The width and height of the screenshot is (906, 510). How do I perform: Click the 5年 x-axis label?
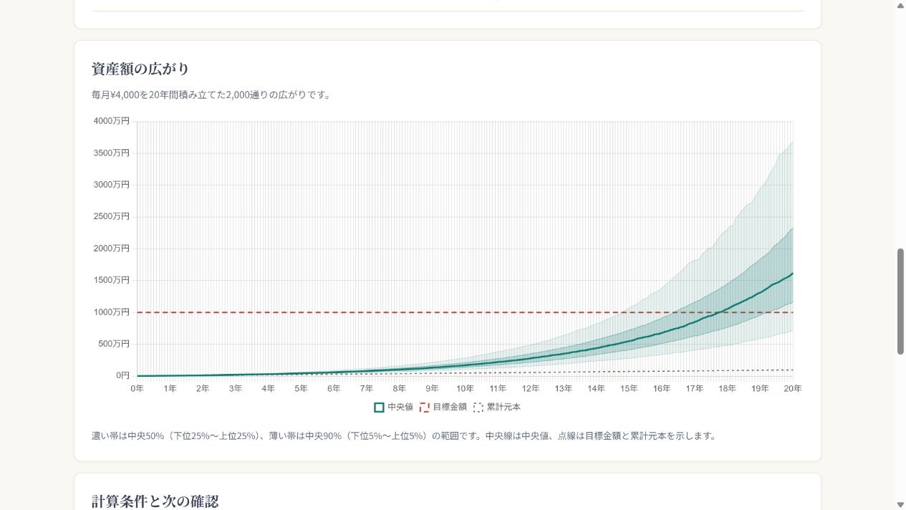(301, 388)
